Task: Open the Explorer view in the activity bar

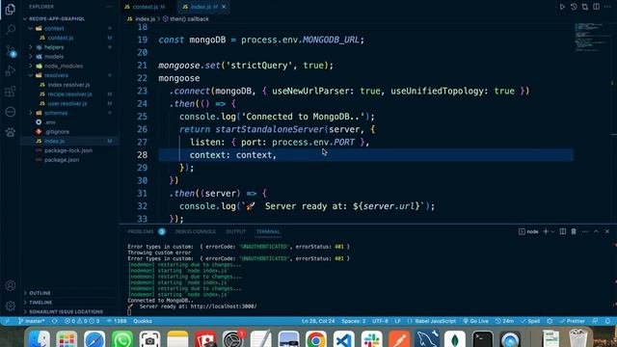Action: tap(11, 9)
